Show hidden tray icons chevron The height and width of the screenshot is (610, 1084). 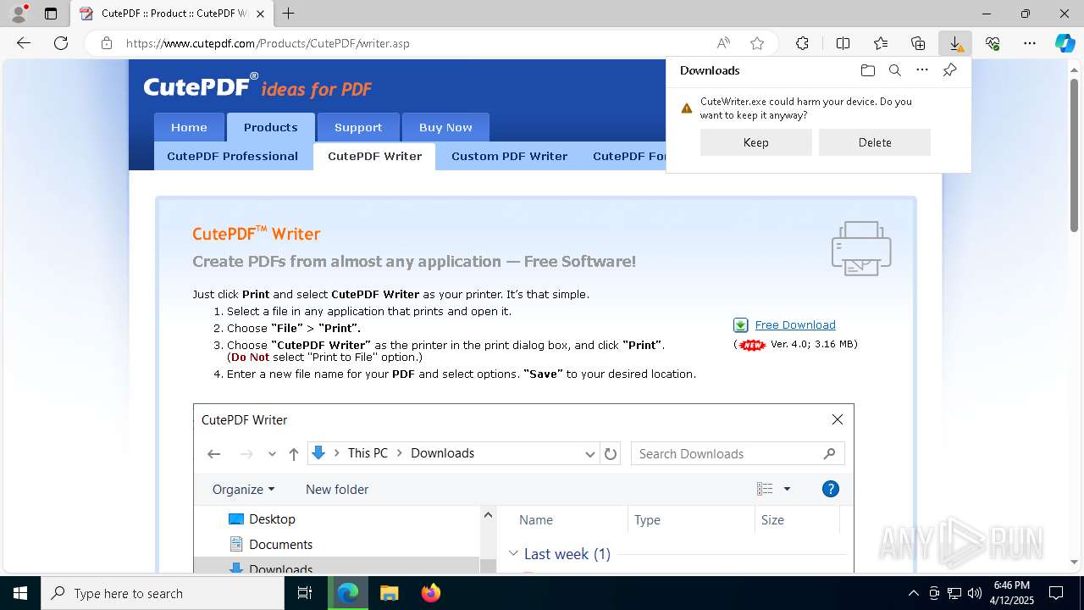tap(913, 593)
